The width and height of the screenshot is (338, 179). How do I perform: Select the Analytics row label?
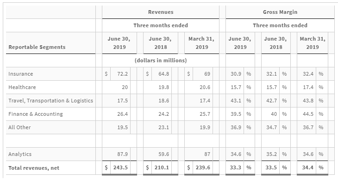click(x=20, y=154)
